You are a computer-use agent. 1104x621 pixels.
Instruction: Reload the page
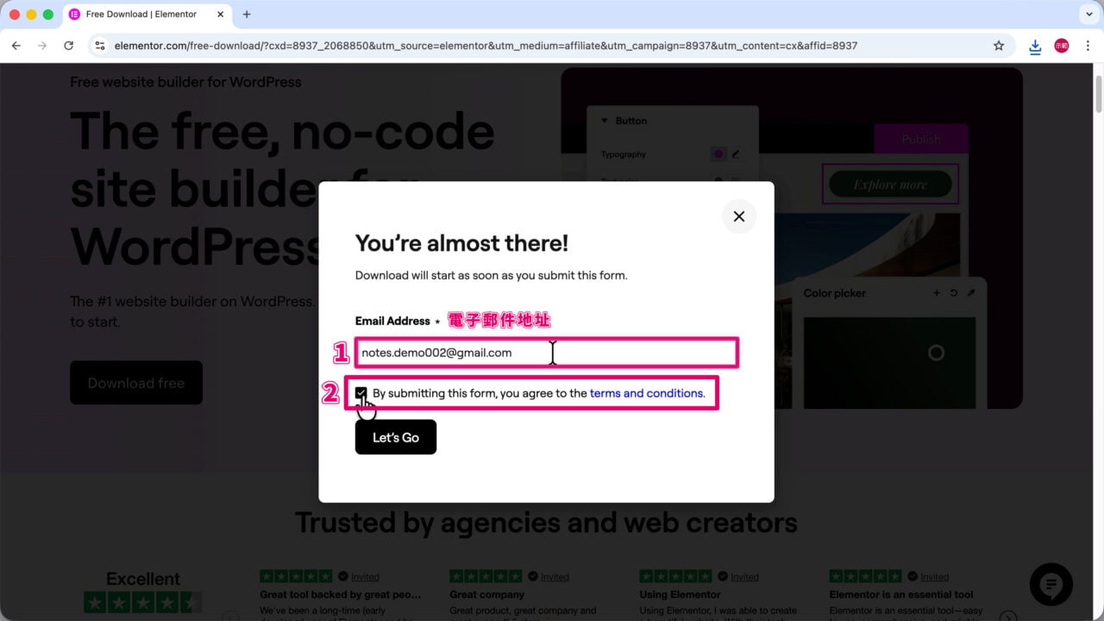68,46
